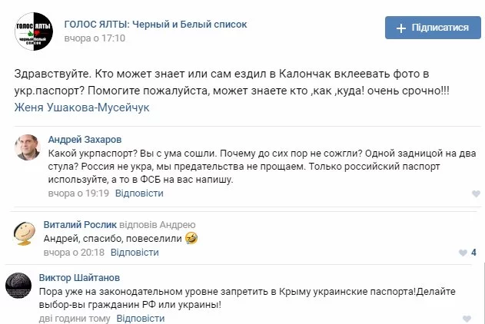
Task: Click comment time вчора о 19:19
Action: [x=77, y=193]
